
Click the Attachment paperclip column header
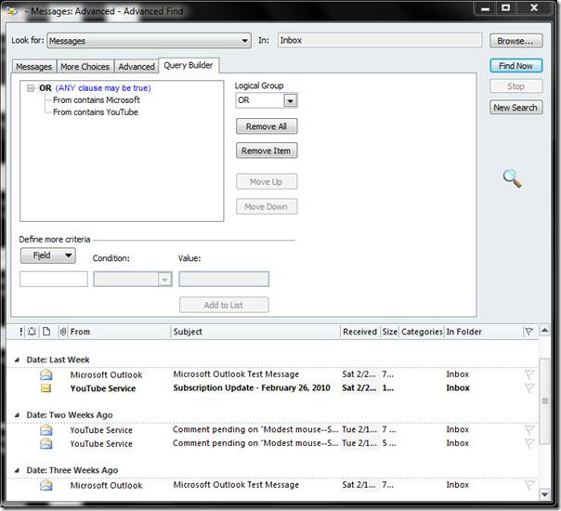tap(63, 332)
